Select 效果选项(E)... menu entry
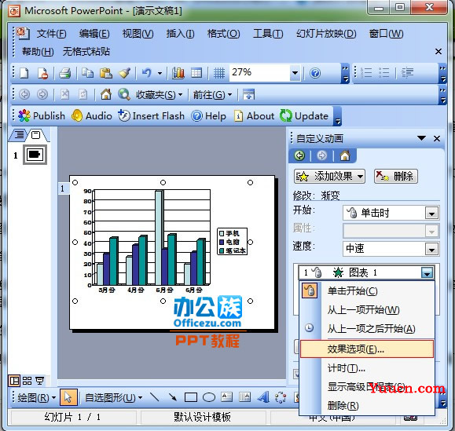The image size is (455, 431). pyautogui.click(x=367, y=349)
